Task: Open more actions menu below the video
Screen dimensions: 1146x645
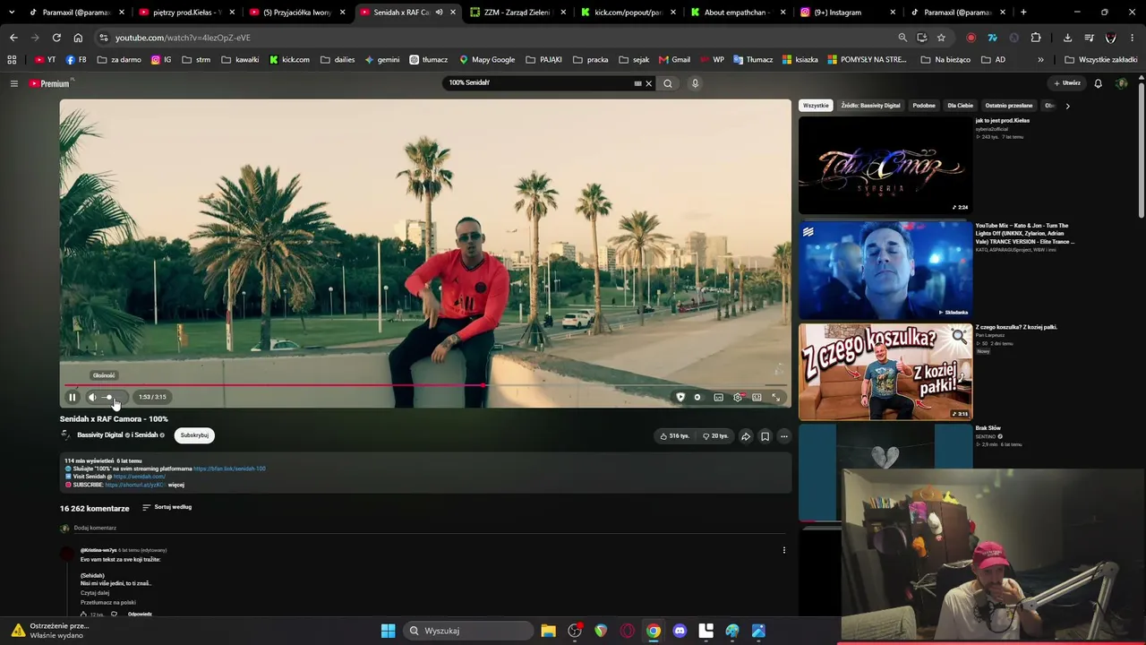Action: (783, 436)
